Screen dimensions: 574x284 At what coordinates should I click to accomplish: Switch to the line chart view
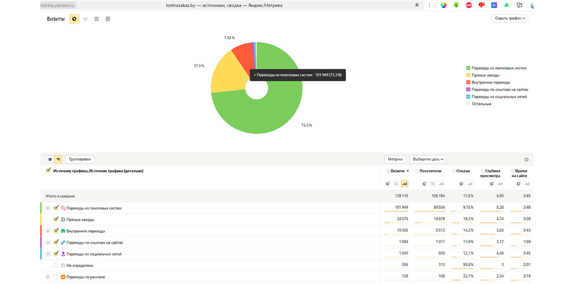(85, 19)
